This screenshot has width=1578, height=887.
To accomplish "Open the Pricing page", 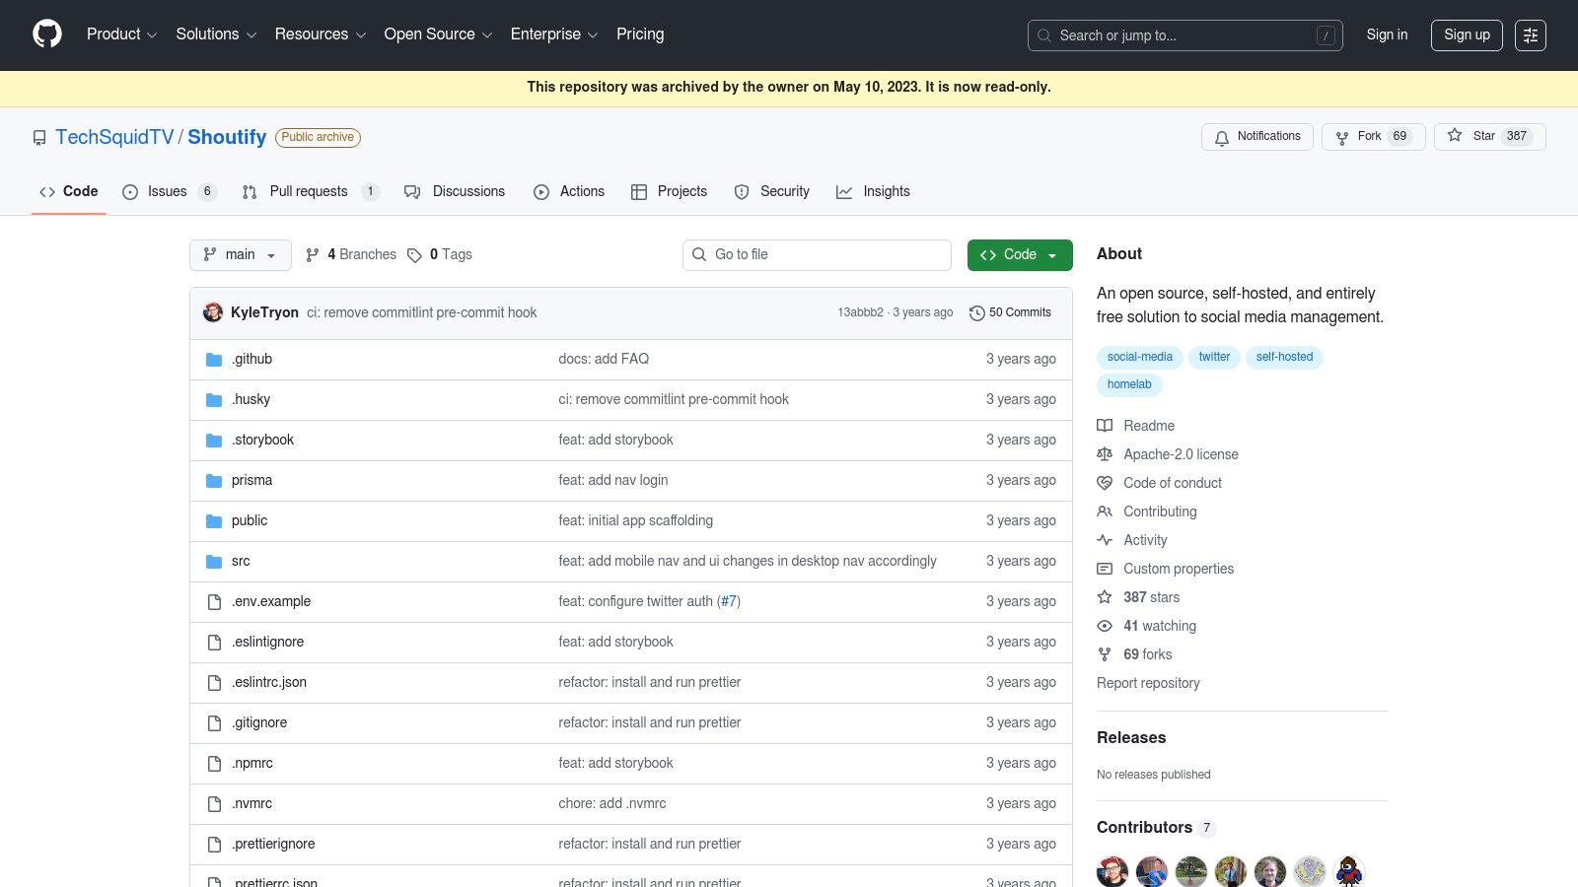I will point(640,34).
